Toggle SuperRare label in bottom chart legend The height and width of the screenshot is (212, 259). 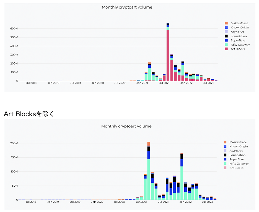[x=237, y=159]
